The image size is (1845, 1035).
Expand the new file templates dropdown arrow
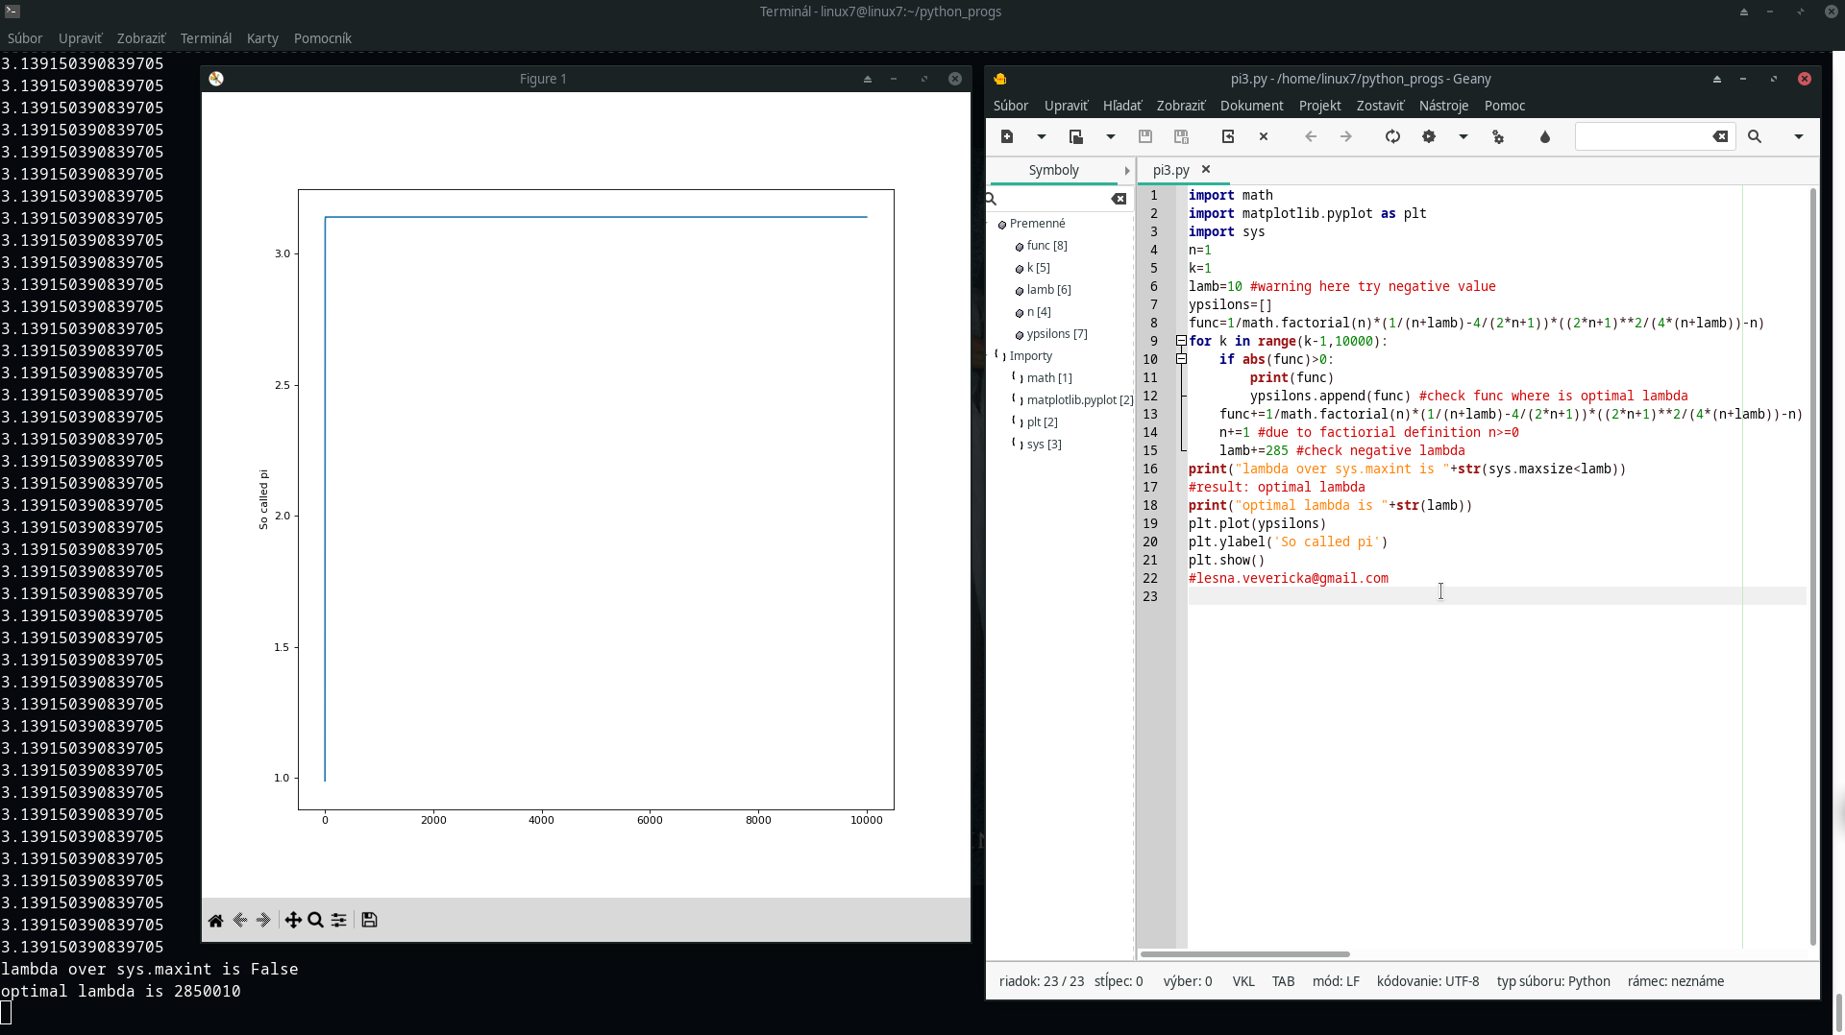tap(1042, 136)
